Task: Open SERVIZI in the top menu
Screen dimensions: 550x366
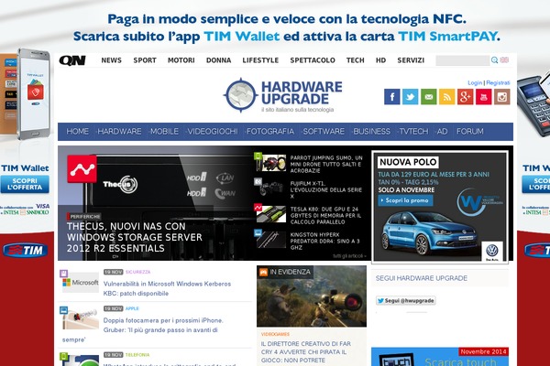Action: coord(411,60)
